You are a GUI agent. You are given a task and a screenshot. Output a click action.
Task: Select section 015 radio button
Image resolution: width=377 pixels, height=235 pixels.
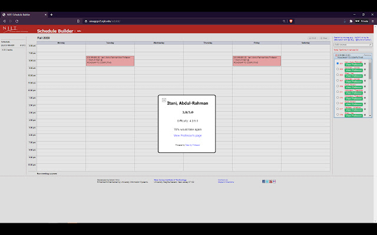point(338,103)
